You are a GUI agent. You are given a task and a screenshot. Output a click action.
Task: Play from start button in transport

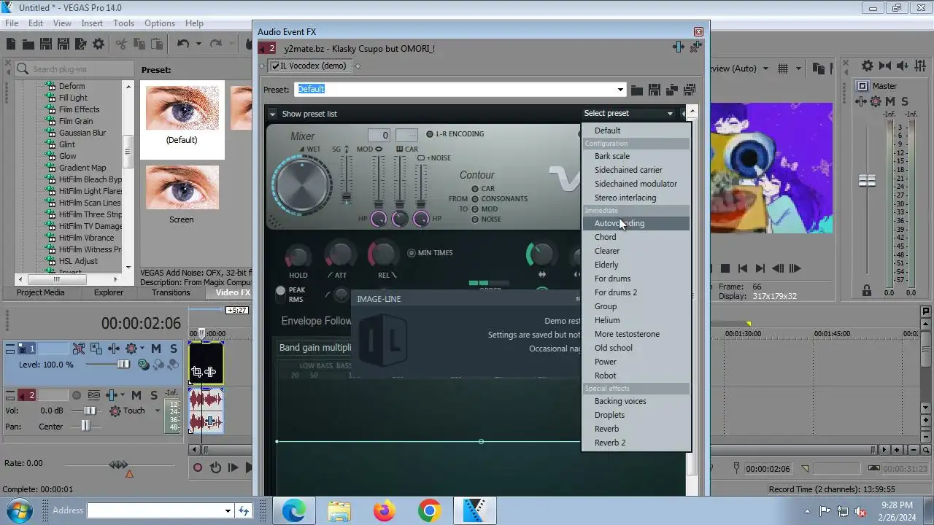tap(233, 467)
